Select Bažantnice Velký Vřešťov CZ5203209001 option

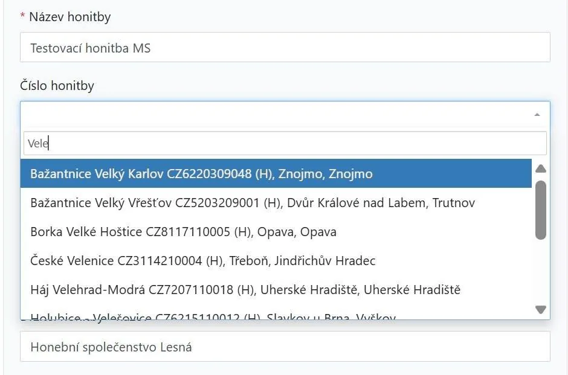point(276,203)
